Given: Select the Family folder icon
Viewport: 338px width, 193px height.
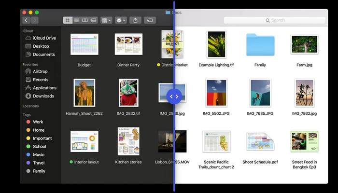Looking at the screenshot, I should 260,45.
